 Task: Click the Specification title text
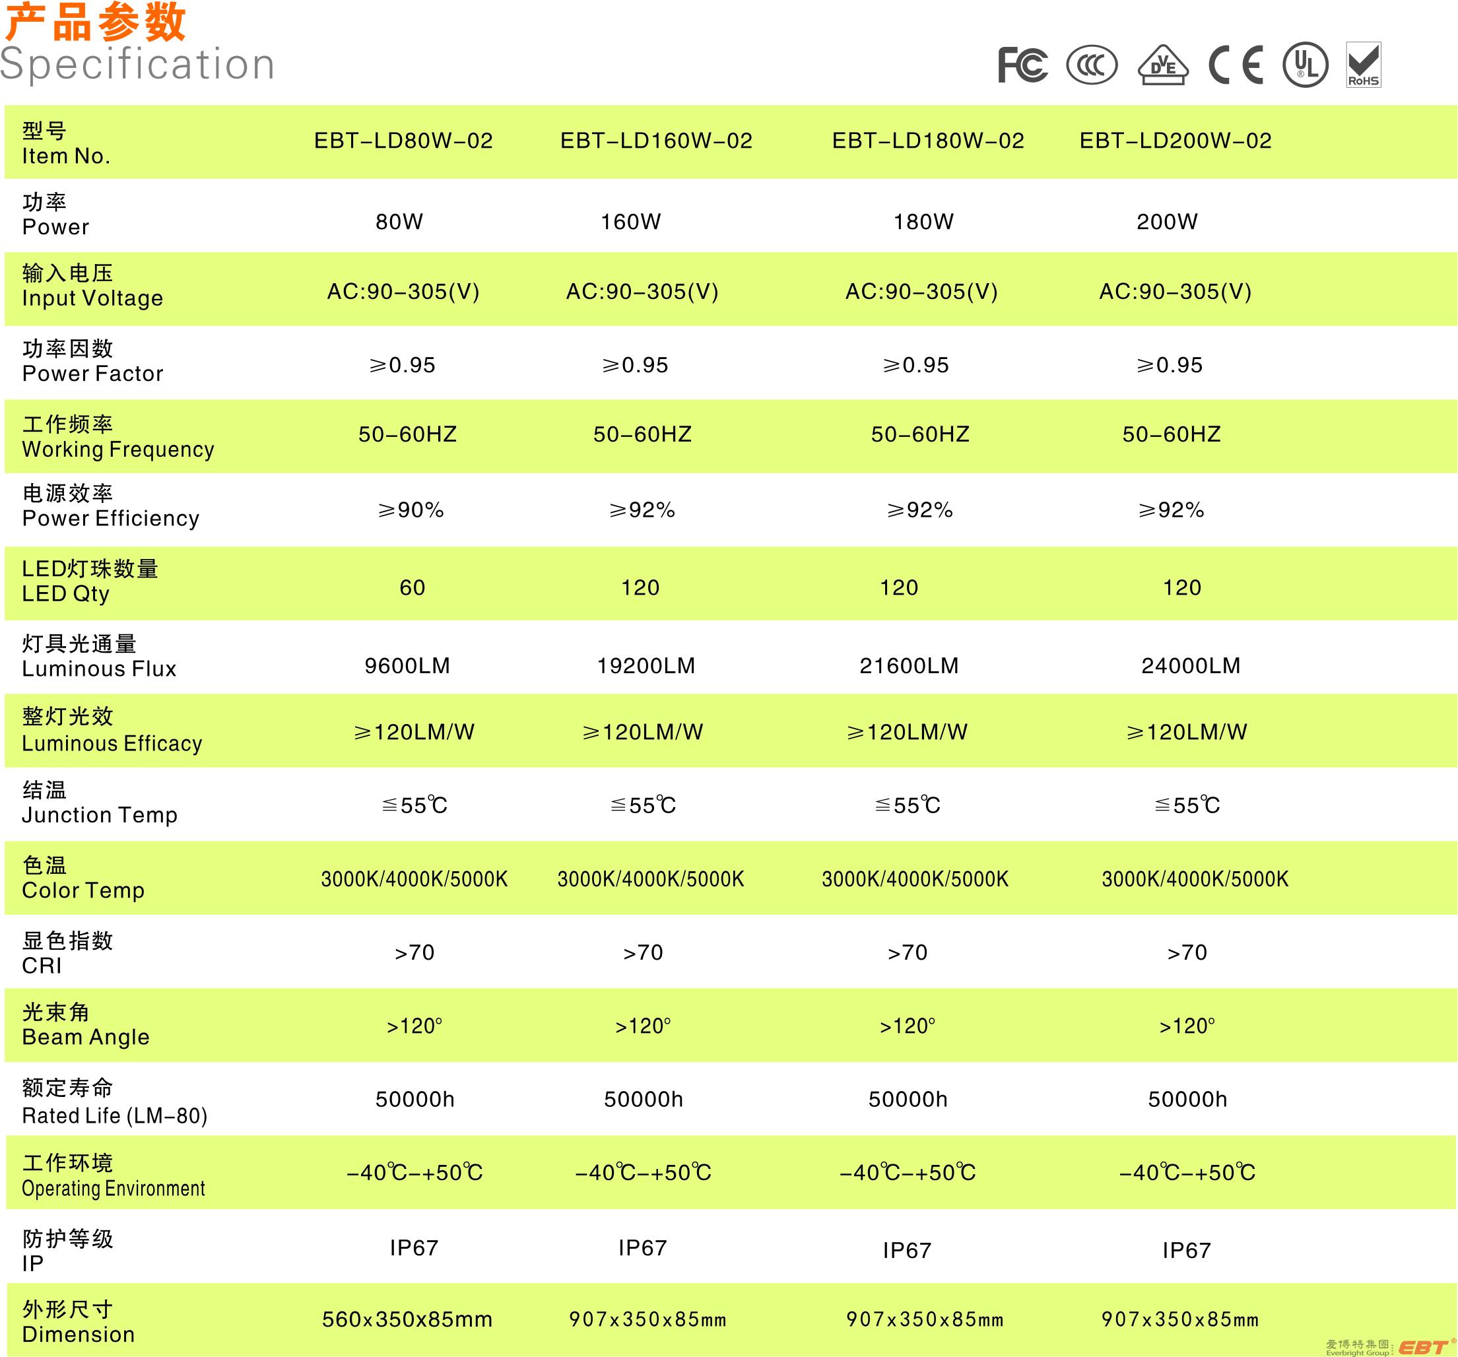(x=137, y=64)
